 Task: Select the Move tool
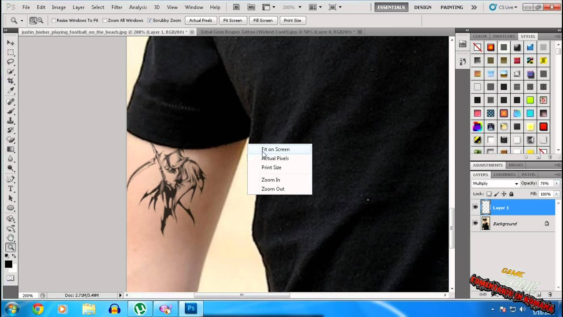11,43
